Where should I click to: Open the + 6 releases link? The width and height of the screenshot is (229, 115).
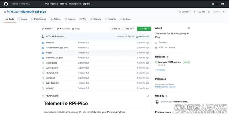(160, 70)
